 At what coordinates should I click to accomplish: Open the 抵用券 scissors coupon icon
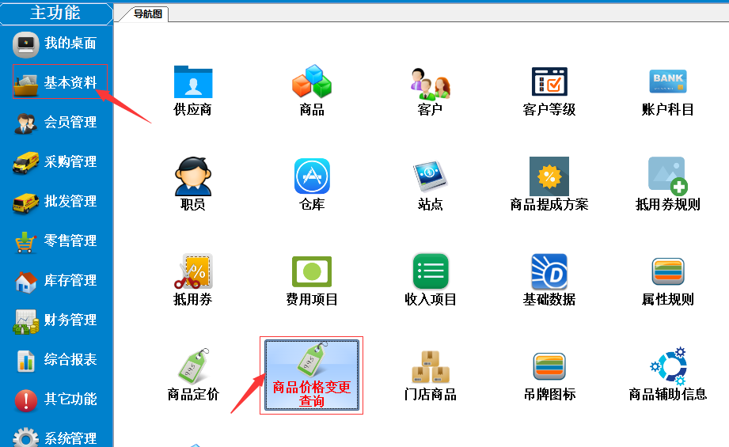193,280
